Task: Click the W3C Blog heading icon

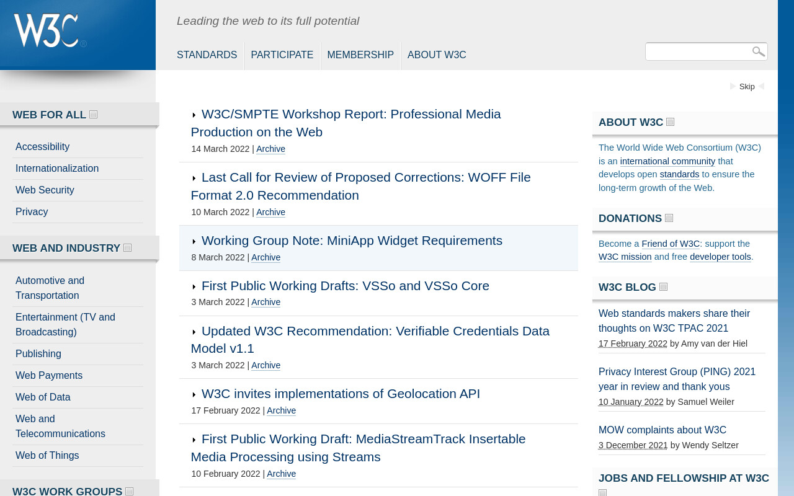Action: coord(663,287)
